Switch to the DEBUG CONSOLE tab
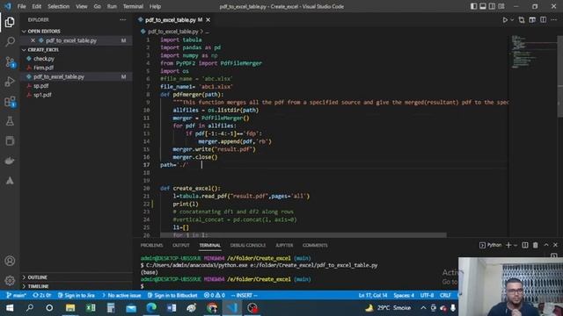Image resolution: width=563 pixels, height=316 pixels. point(248,246)
